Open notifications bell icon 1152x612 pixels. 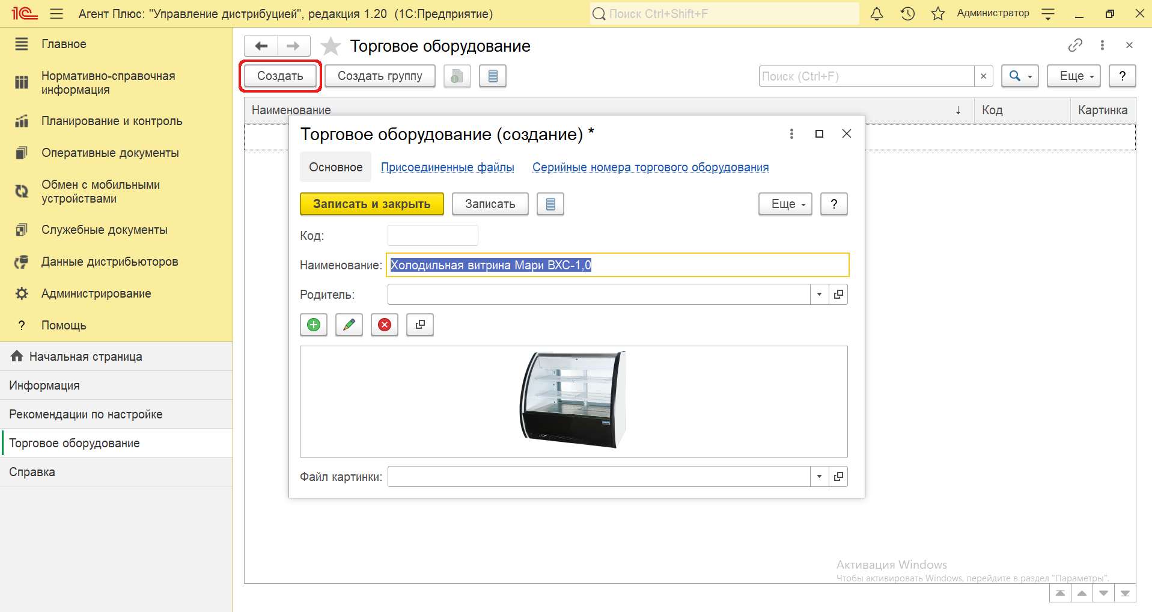877,14
